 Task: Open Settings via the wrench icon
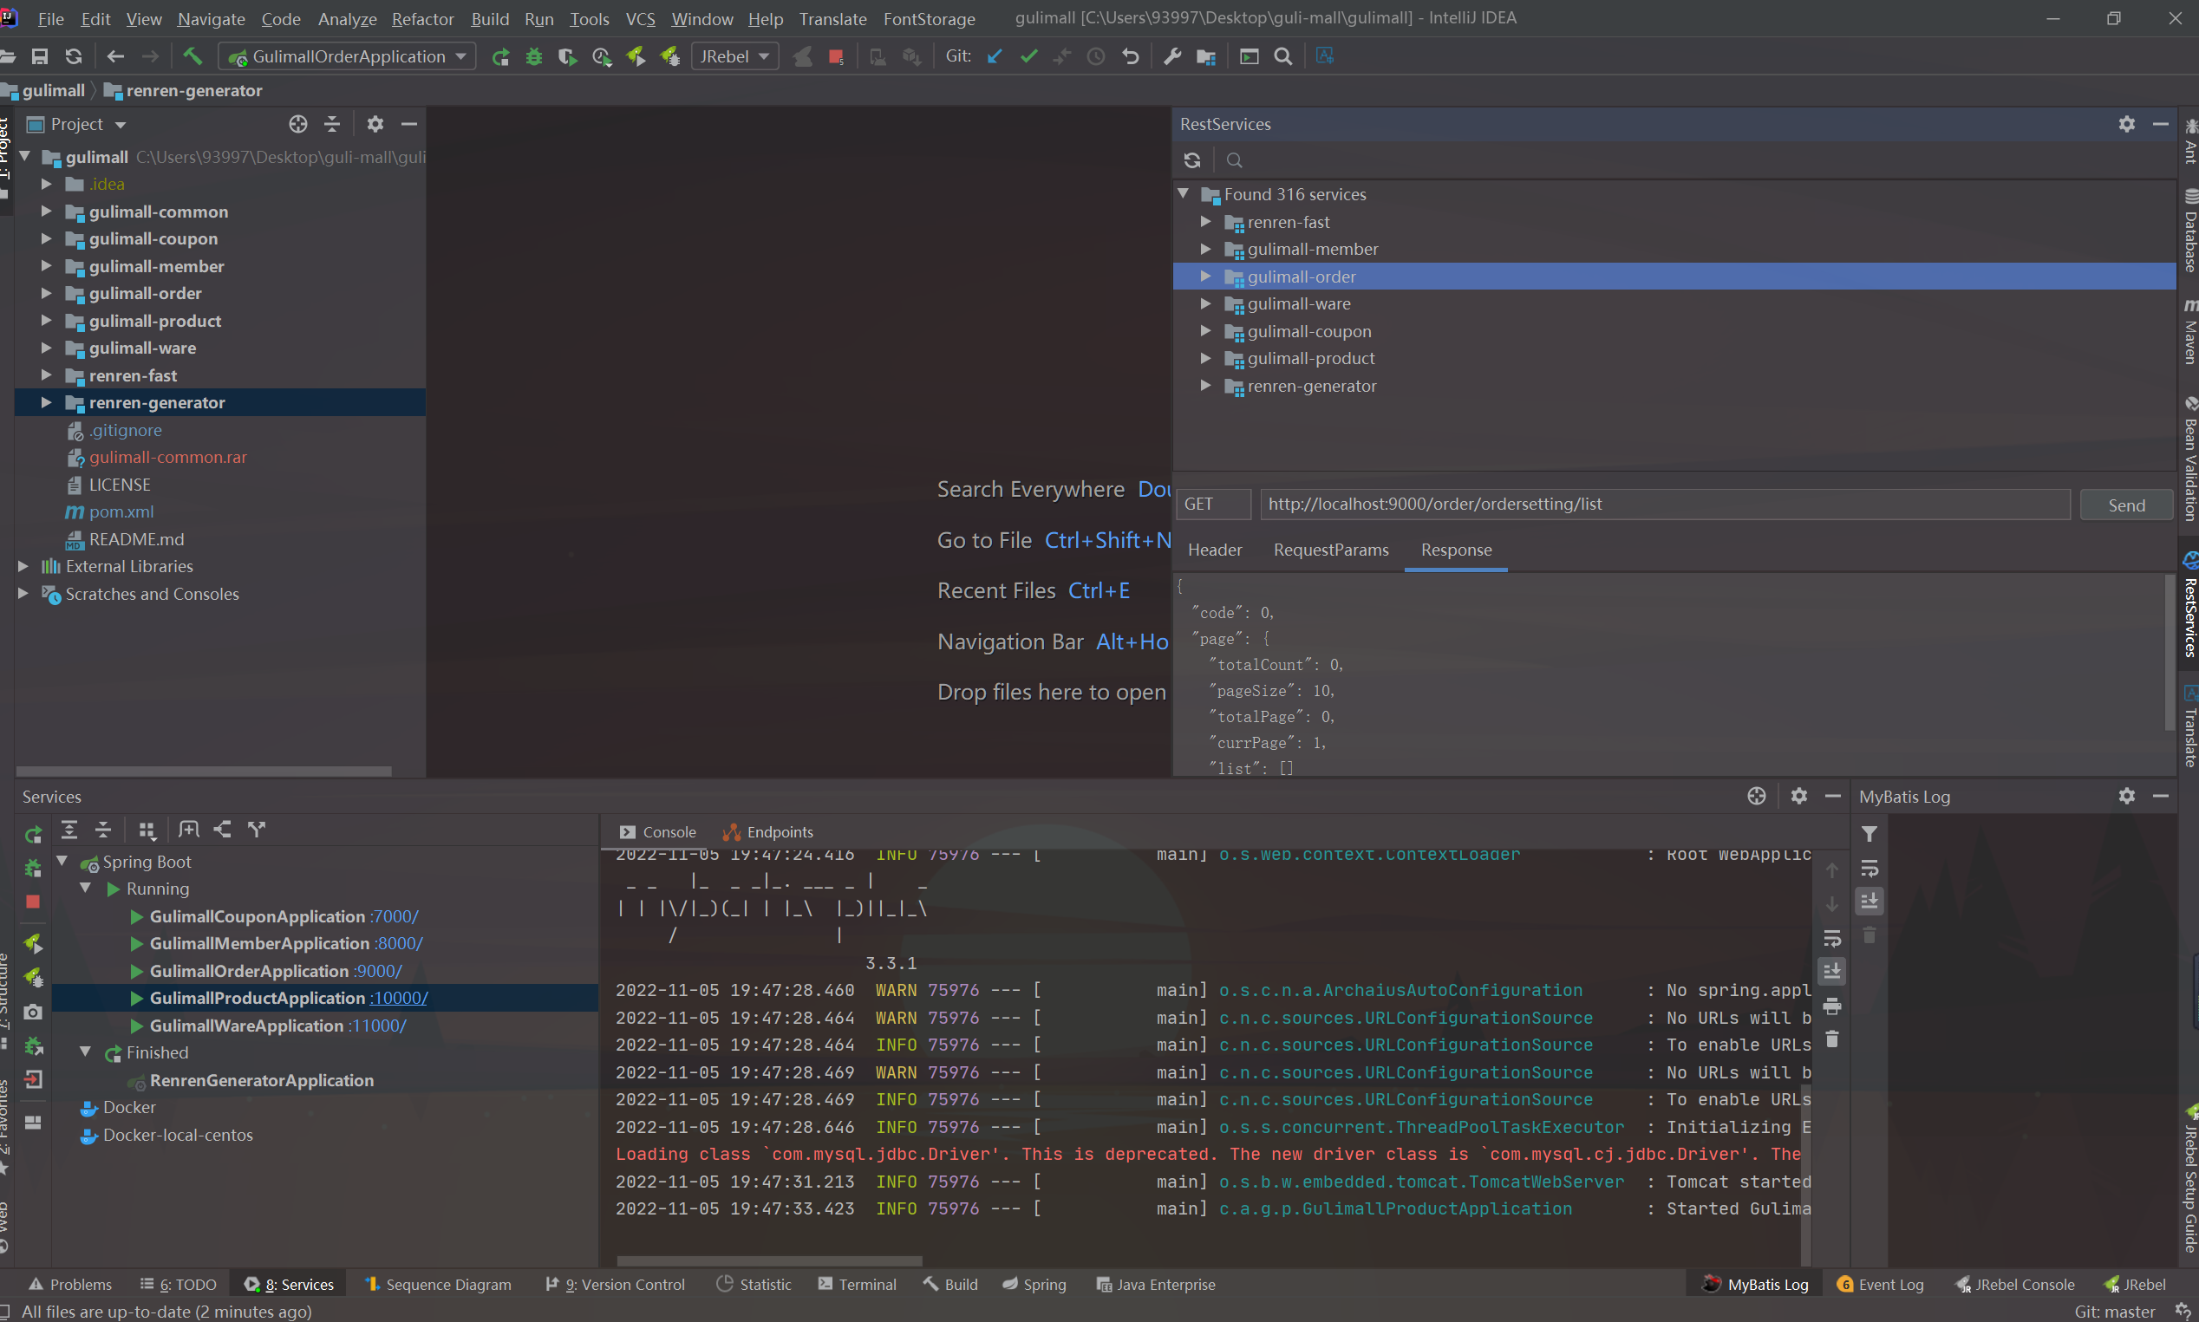pos(1172,56)
